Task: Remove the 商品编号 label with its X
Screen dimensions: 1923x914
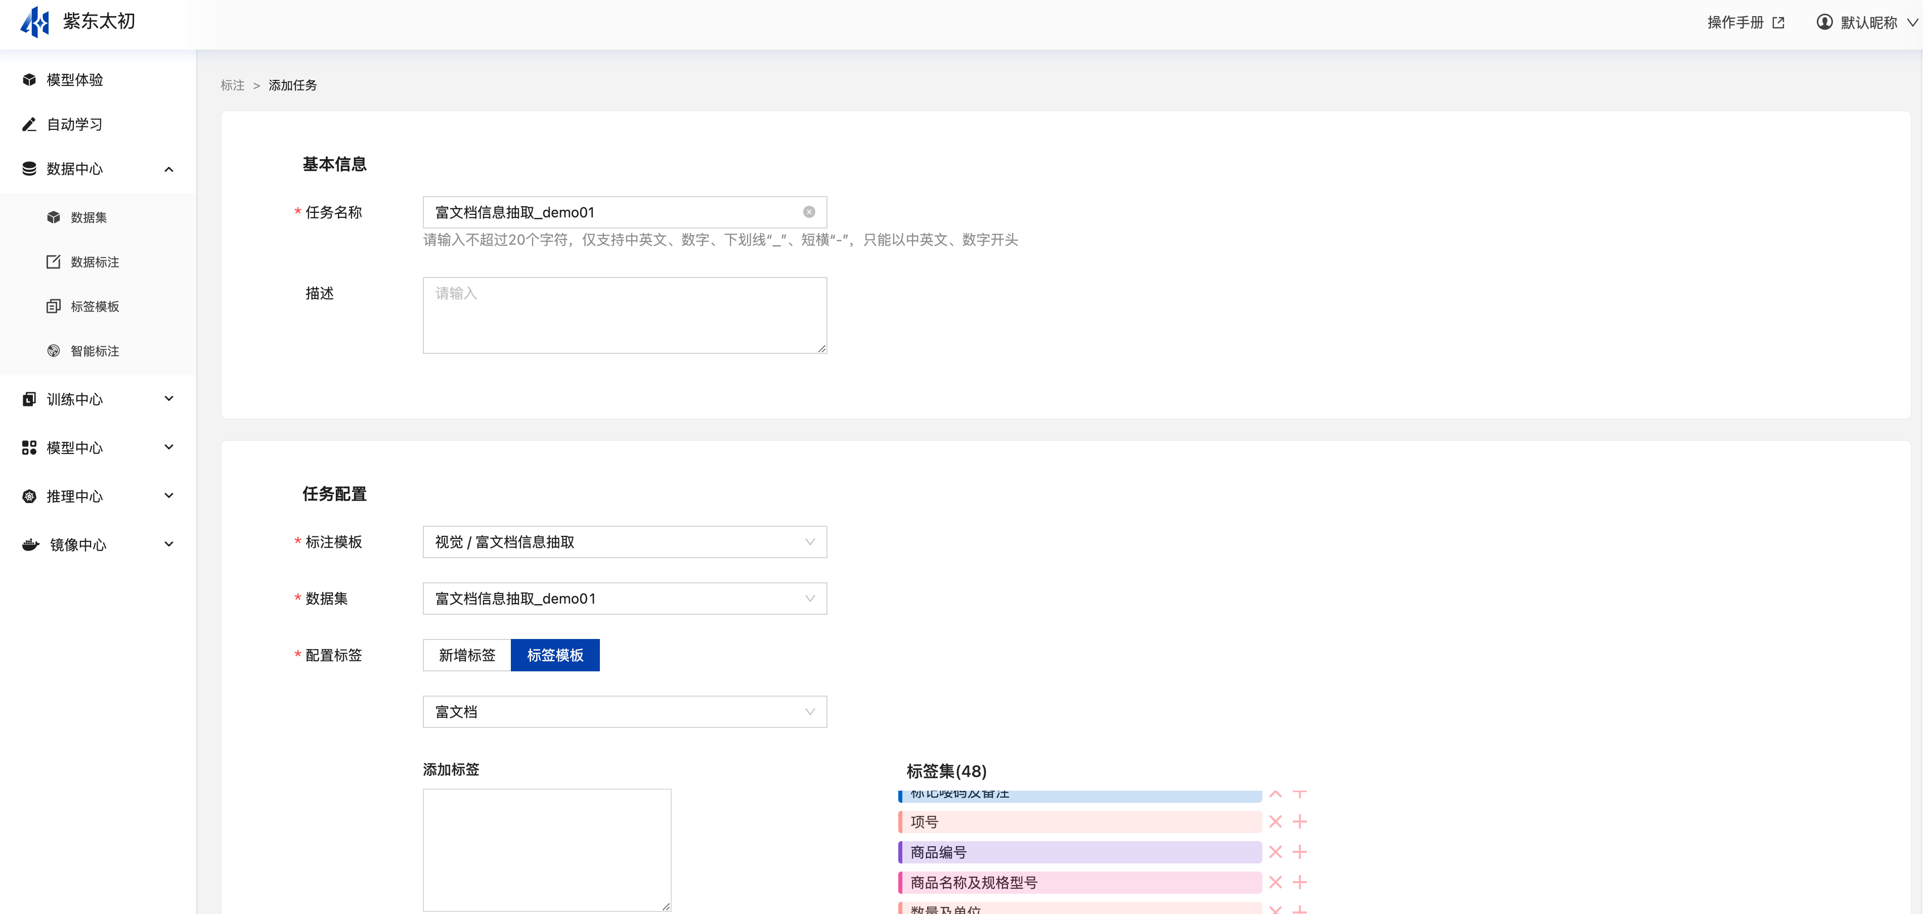Action: tap(1276, 852)
